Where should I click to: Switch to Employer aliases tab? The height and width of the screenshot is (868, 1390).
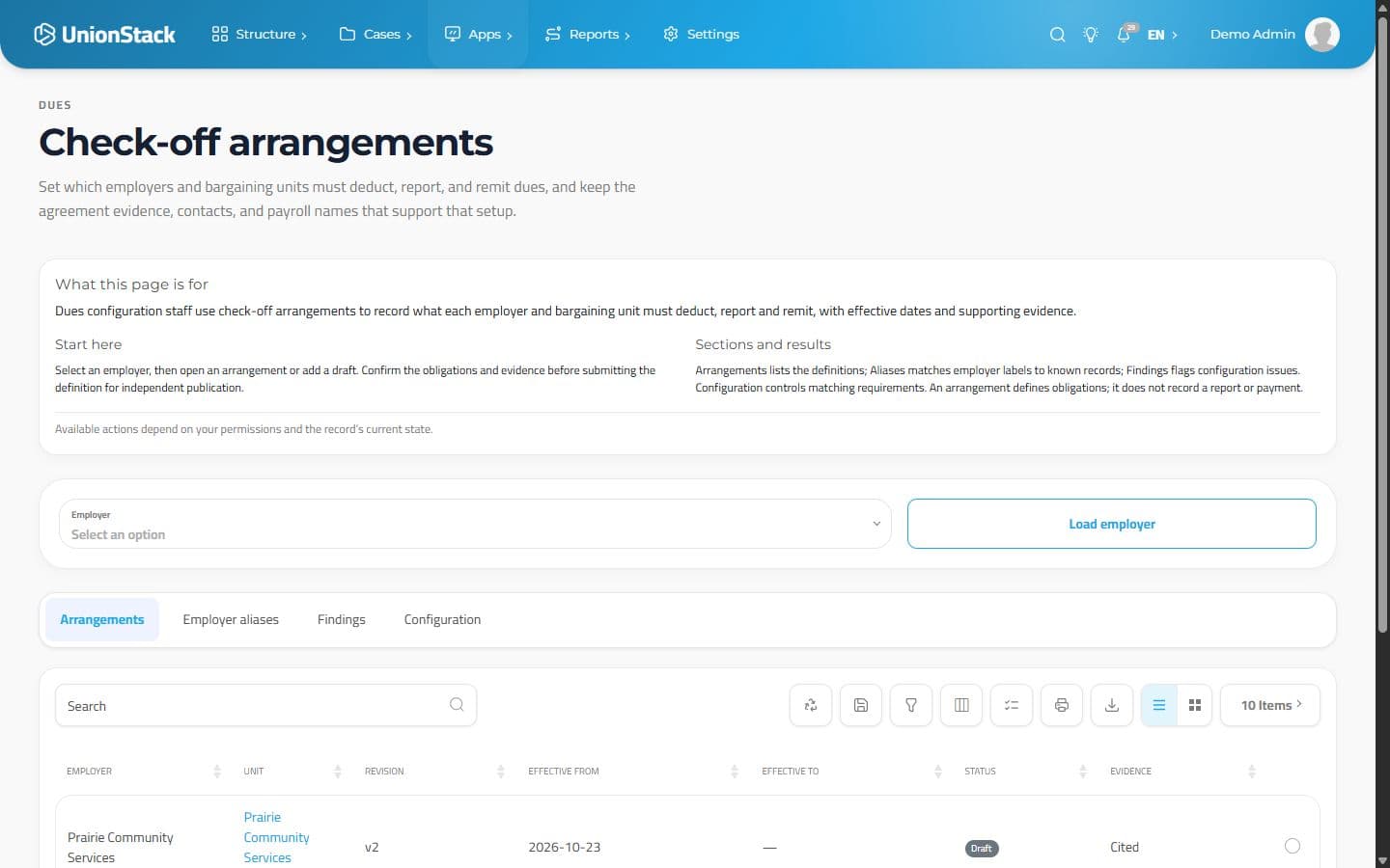[x=231, y=619]
